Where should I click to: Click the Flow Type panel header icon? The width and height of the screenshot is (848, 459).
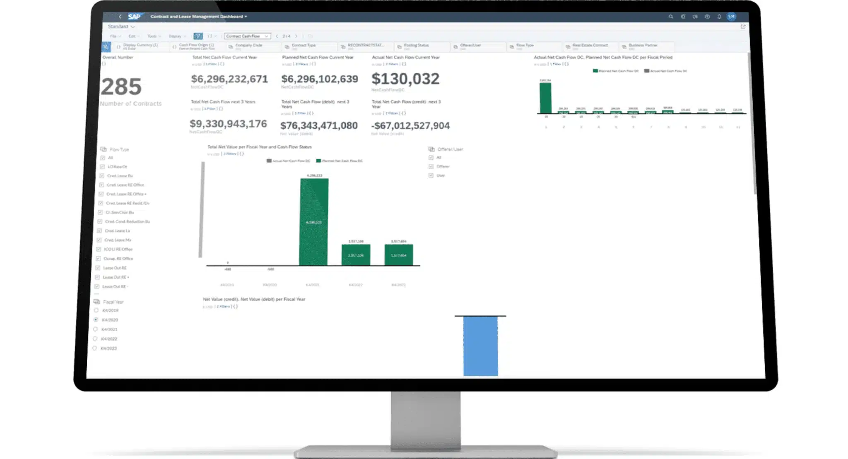(x=104, y=149)
